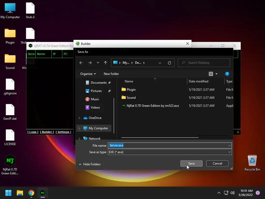265x199 pixels.
Task: Open Google Chrome from the taskbar
Action: click(x=31, y=193)
